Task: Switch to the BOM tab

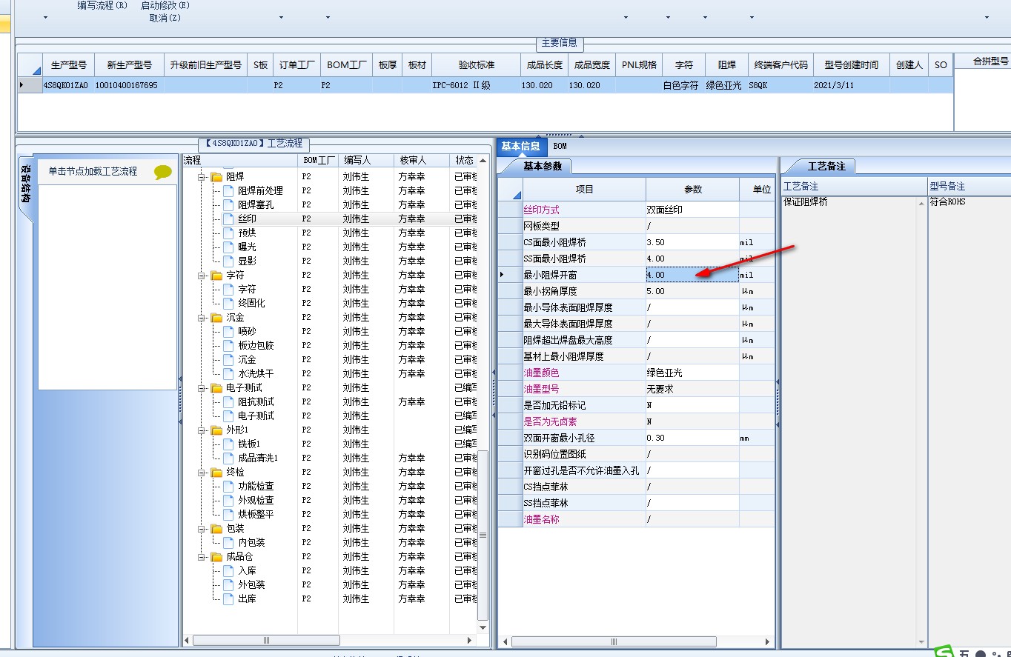Action: (560, 147)
